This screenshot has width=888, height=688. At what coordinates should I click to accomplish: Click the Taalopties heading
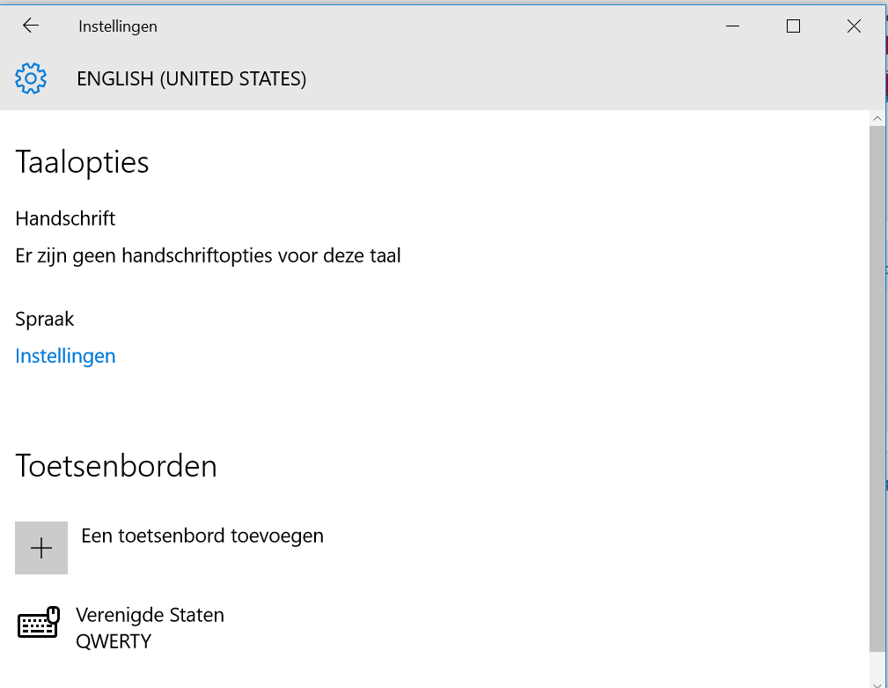(82, 163)
